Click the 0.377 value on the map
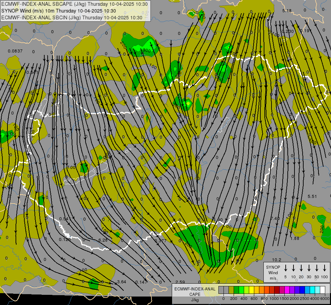 pyautogui.click(x=161, y=241)
